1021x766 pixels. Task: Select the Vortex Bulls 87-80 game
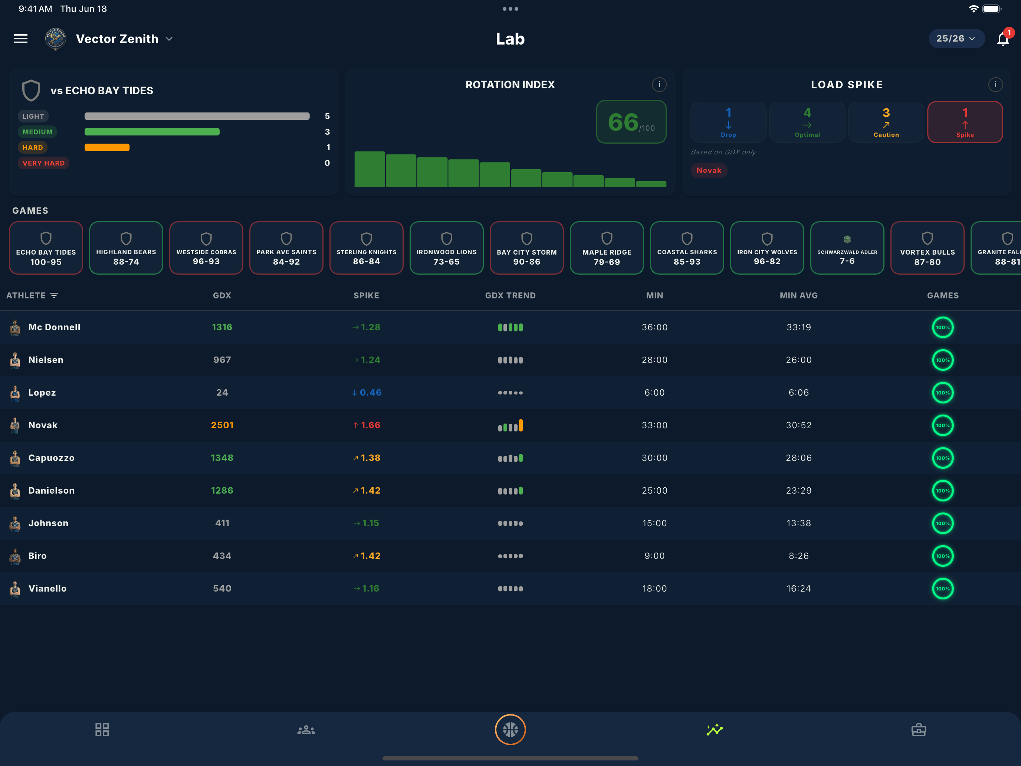click(927, 248)
